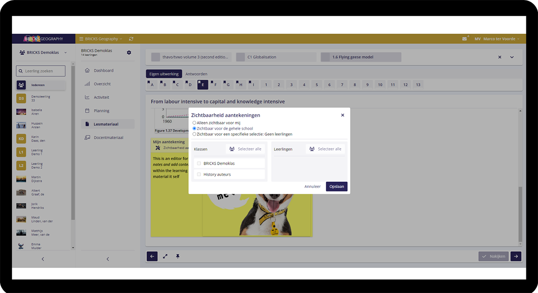The width and height of the screenshot is (538, 293).
Task: Open class settings gear icon
Action: pyautogui.click(x=129, y=53)
